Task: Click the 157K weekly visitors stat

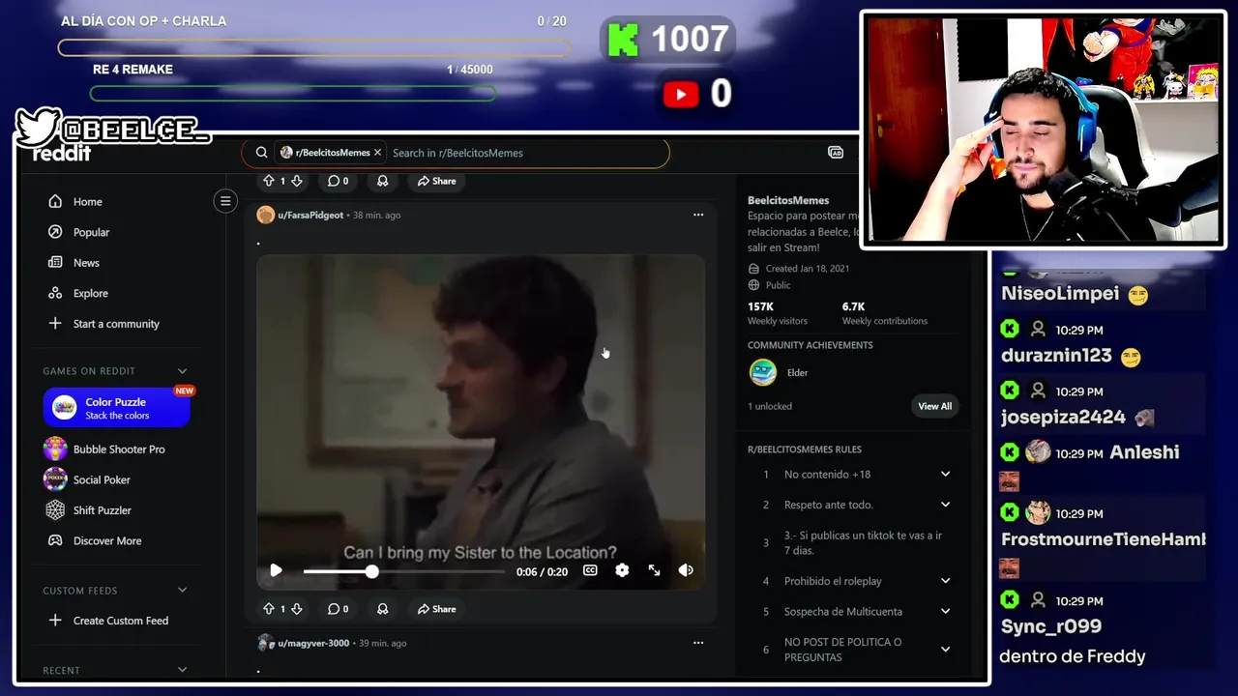Action: [x=777, y=313]
